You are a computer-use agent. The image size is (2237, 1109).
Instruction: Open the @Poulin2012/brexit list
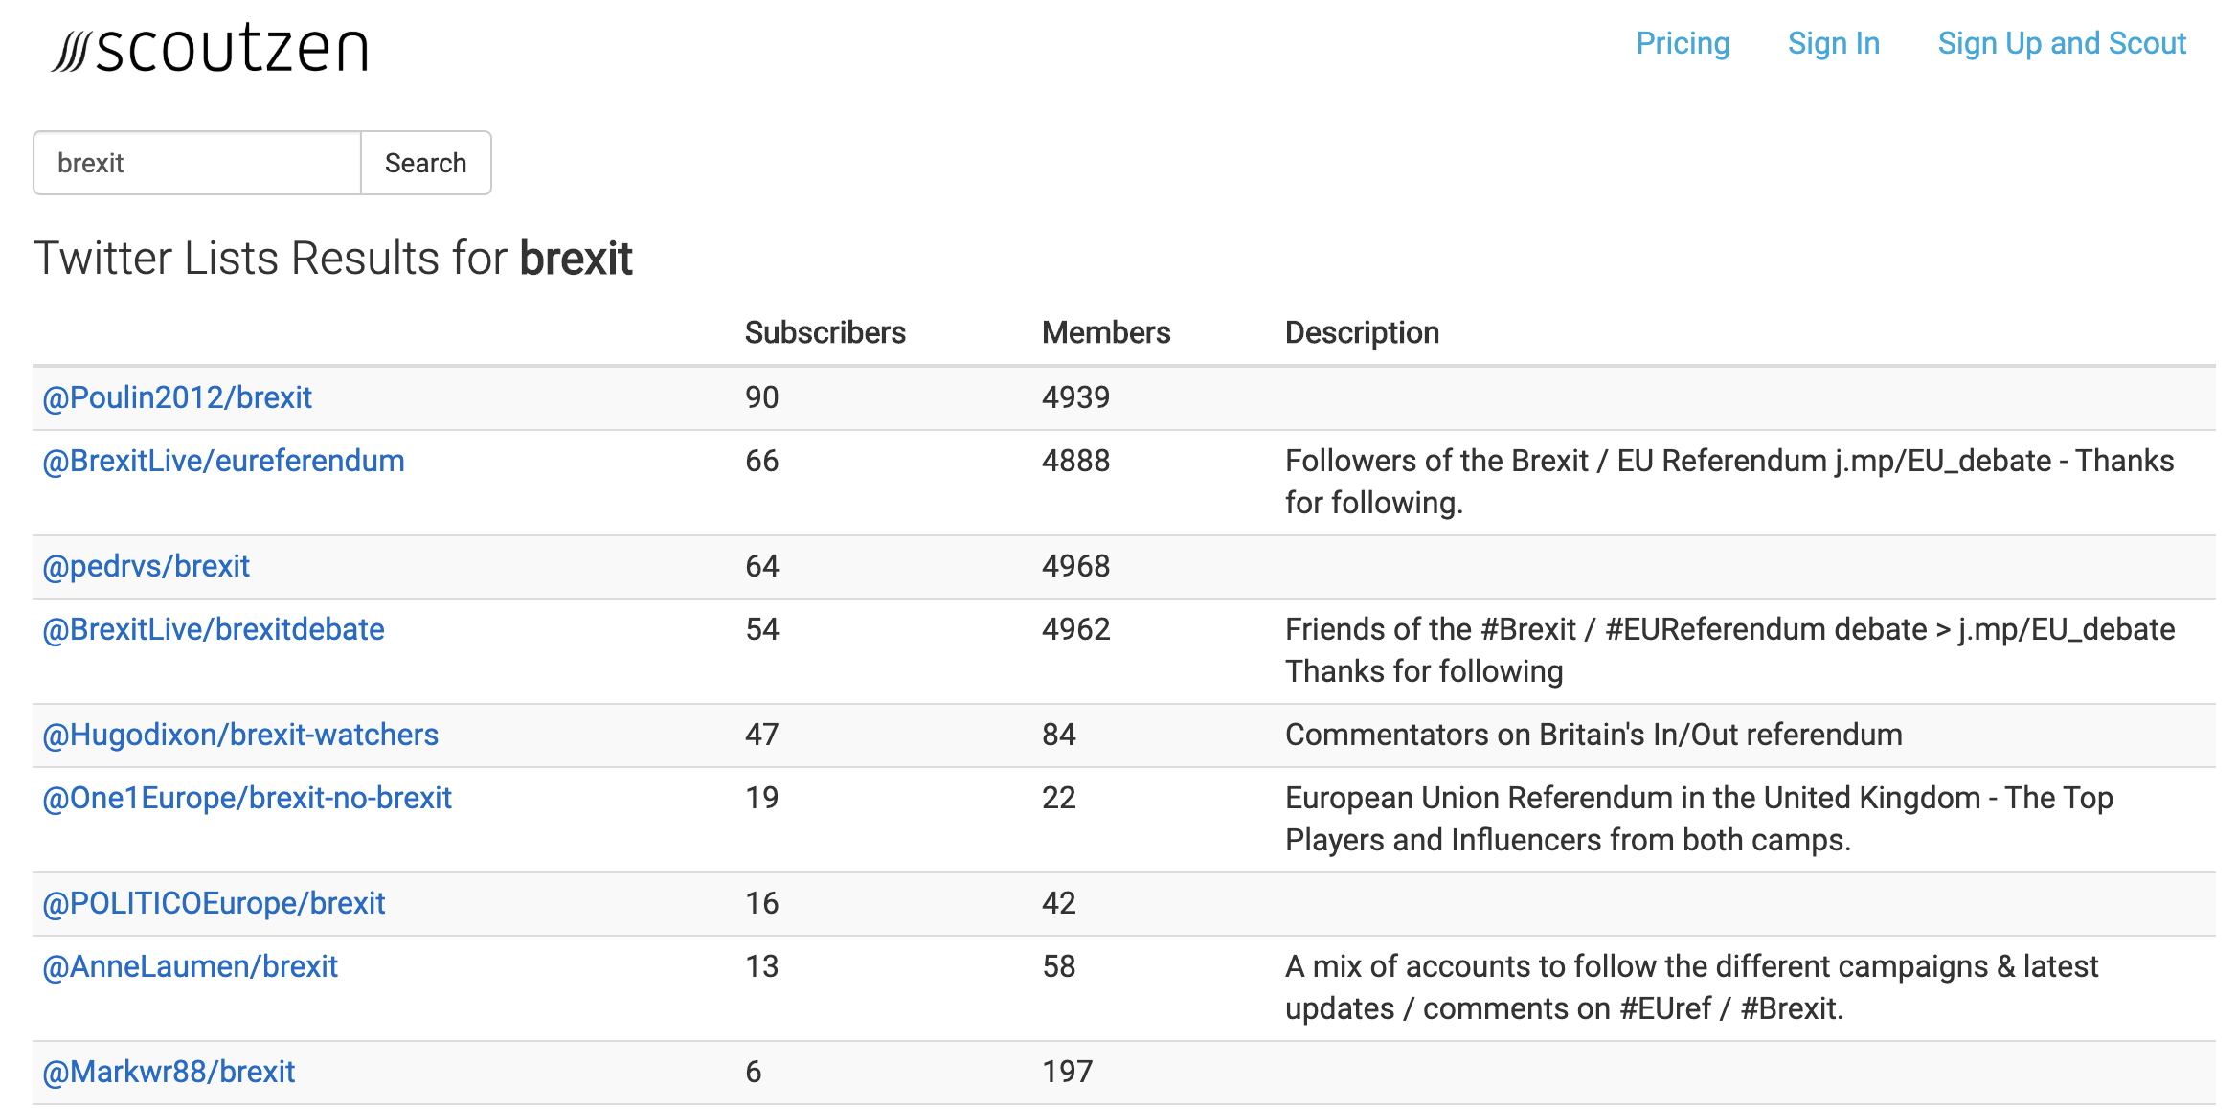pos(177,397)
